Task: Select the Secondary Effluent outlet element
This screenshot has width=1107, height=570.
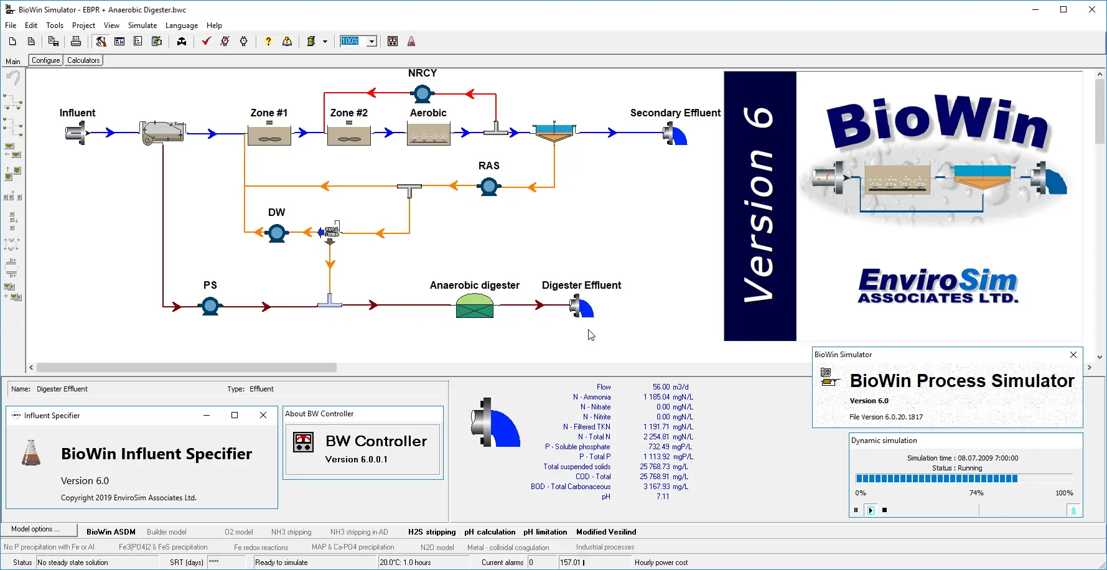Action: pyautogui.click(x=675, y=133)
